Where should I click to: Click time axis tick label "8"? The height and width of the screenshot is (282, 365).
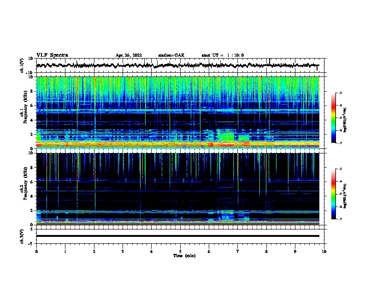pyautogui.click(x=266, y=252)
